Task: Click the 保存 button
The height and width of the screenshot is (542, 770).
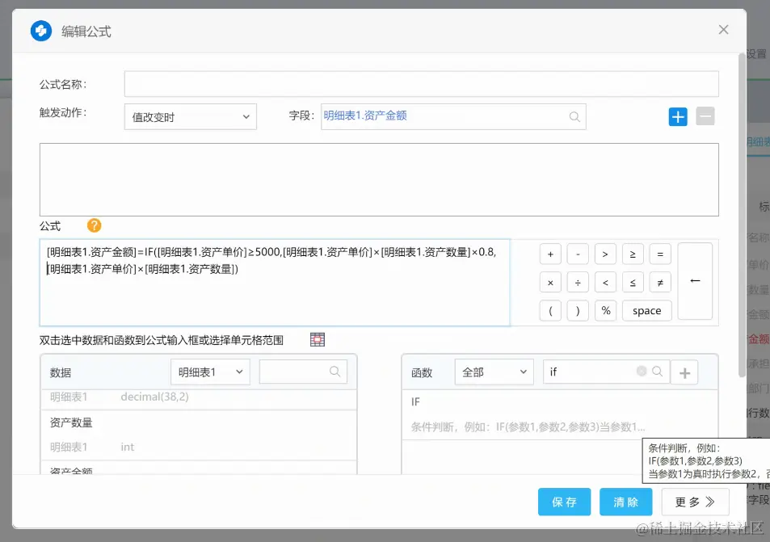Action: pyautogui.click(x=564, y=502)
